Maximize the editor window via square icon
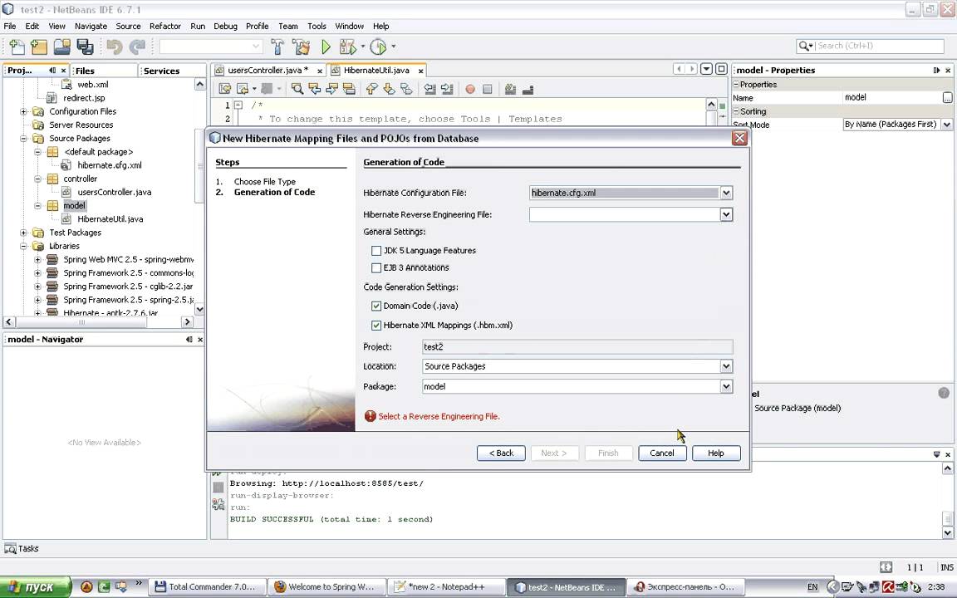957x598 pixels. point(721,69)
